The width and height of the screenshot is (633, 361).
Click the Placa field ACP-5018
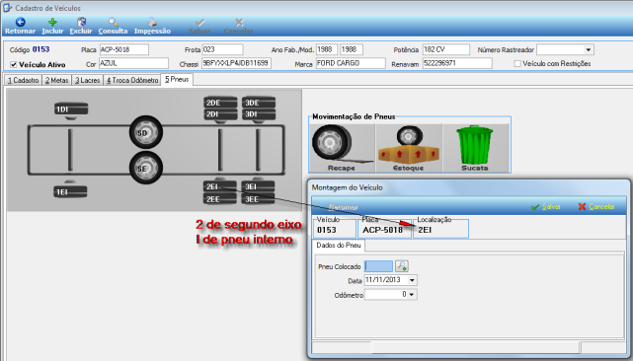pos(124,49)
